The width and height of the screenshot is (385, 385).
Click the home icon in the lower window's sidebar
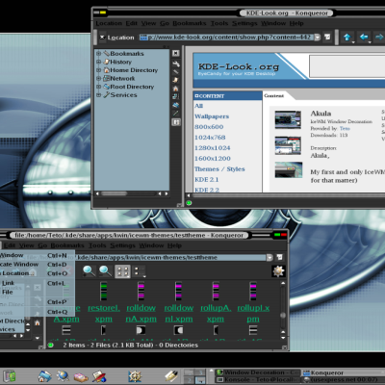(38, 322)
